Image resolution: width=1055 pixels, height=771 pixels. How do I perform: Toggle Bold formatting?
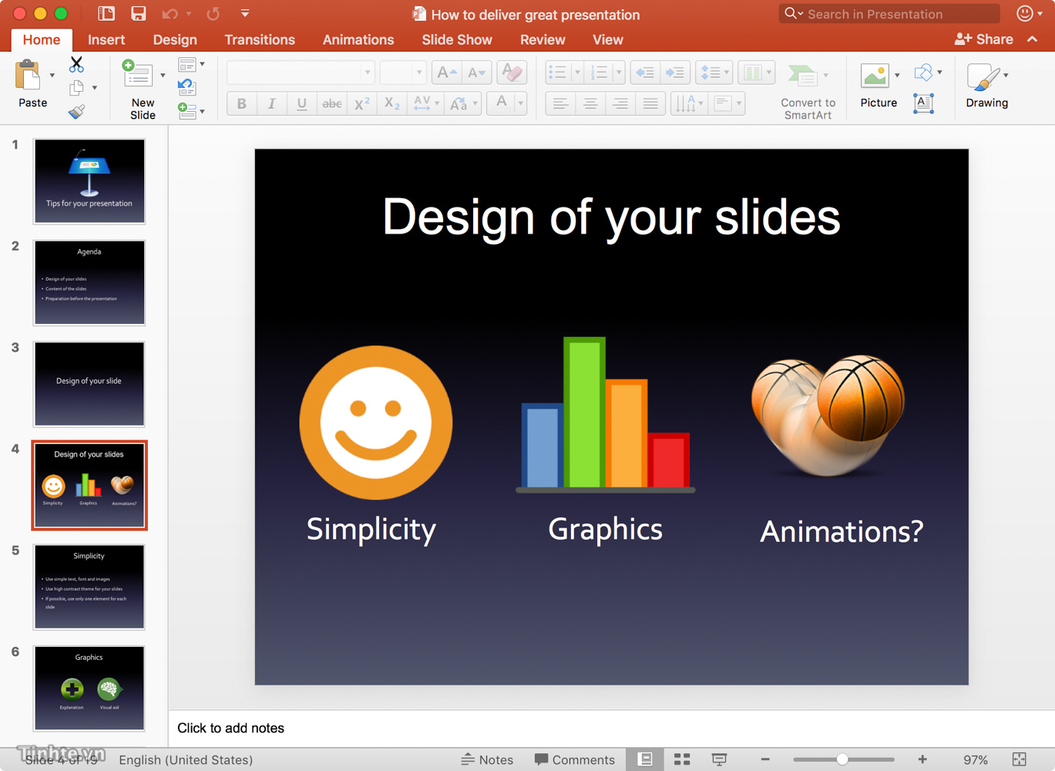coord(241,103)
